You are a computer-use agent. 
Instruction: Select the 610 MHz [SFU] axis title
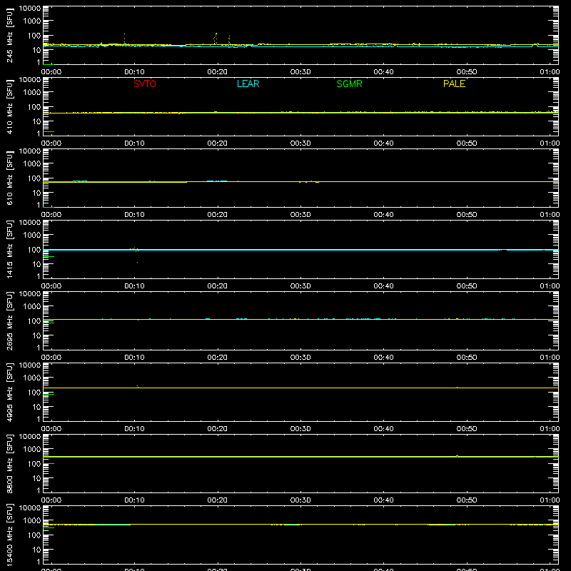10,178
